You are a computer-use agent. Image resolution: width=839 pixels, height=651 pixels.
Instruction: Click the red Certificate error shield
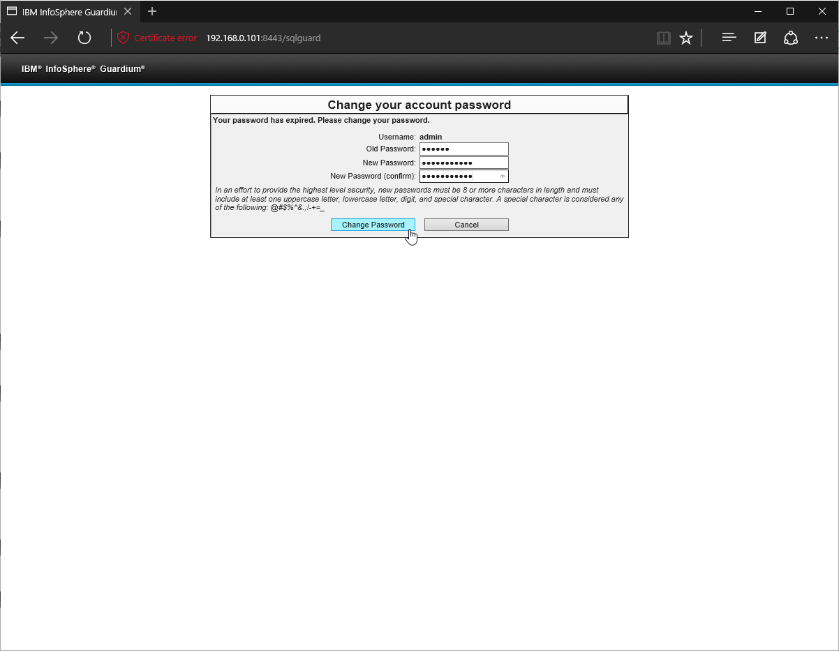click(x=124, y=38)
